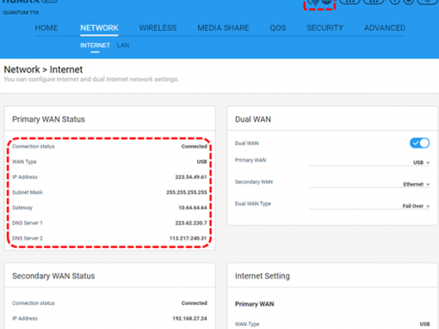Expand the Secondary WAN Ethernet dropdown
Screen dimensions: 439x329
coord(369,184)
